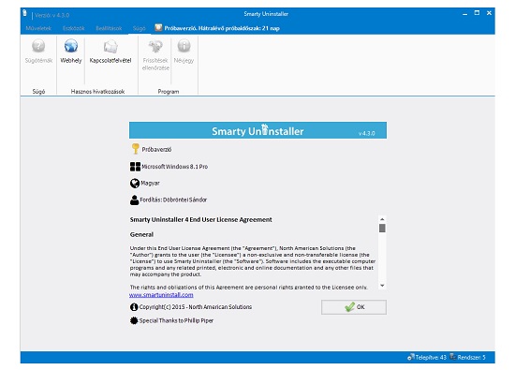Click the license scrollbar down arrow
This screenshot has width=515, height=370.
pos(382,286)
